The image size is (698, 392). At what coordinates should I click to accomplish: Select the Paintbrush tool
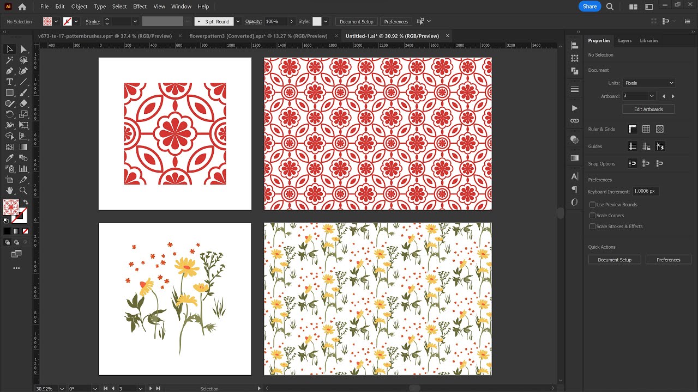23,93
